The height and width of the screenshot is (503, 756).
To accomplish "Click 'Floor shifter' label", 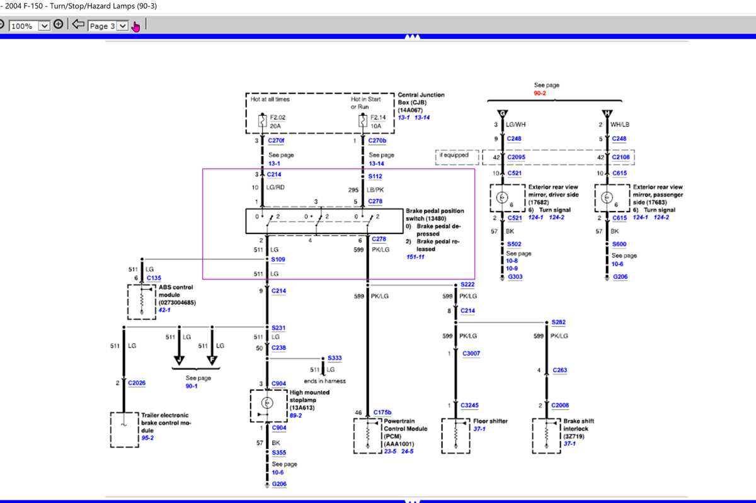I will coord(490,421).
